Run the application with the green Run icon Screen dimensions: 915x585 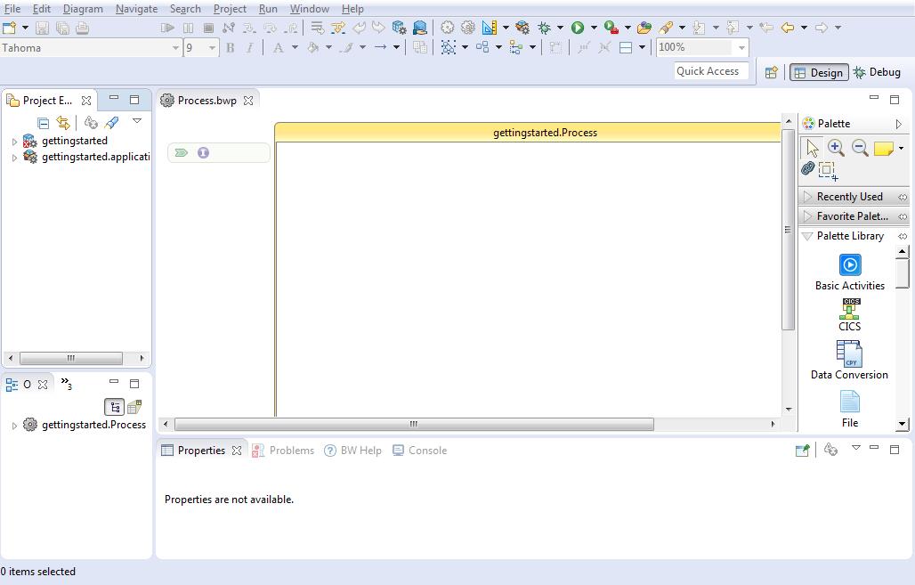click(x=578, y=28)
